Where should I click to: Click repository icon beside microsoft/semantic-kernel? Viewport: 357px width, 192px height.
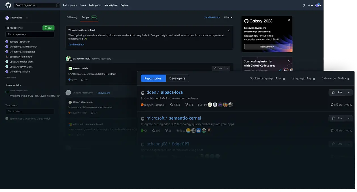click(143, 119)
